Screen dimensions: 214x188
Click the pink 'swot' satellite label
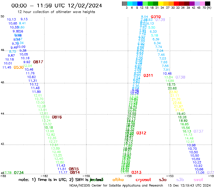198,180
